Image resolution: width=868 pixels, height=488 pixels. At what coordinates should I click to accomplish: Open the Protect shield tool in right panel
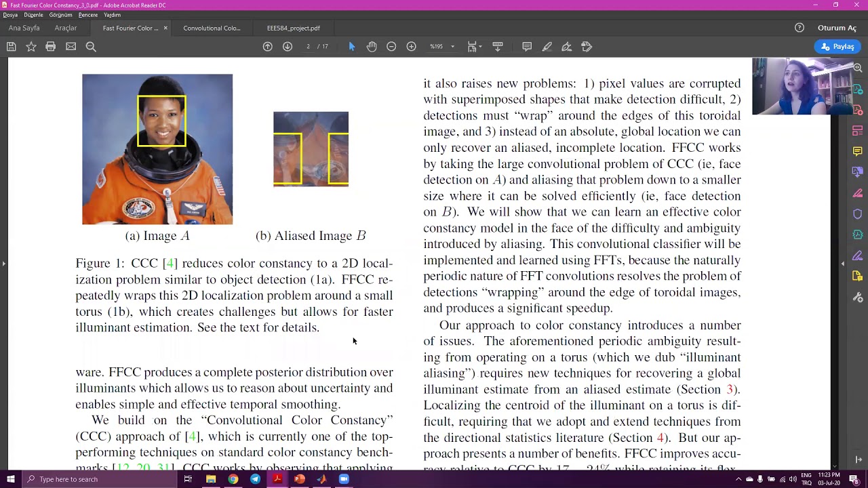tap(858, 213)
